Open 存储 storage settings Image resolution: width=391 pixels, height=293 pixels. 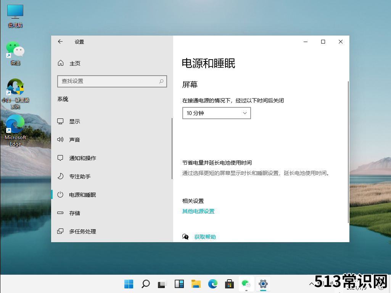pos(74,213)
